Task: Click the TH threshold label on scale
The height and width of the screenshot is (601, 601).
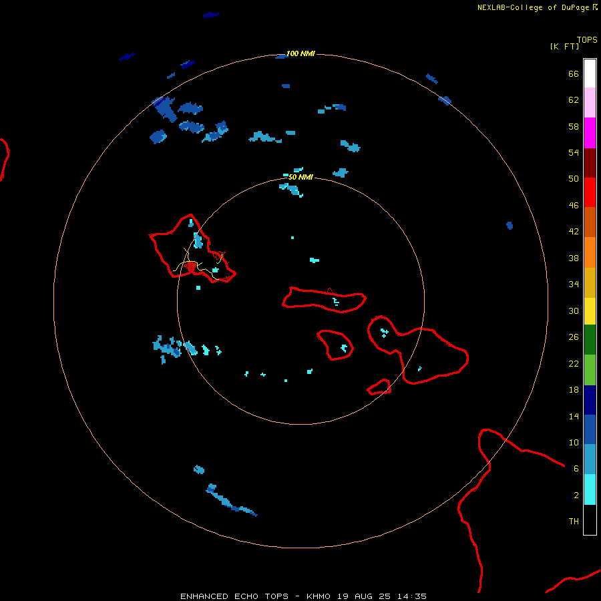Action: (574, 522)
